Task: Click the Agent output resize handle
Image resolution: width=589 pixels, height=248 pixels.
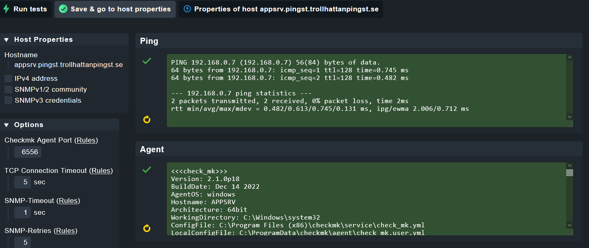Action: 570,232
